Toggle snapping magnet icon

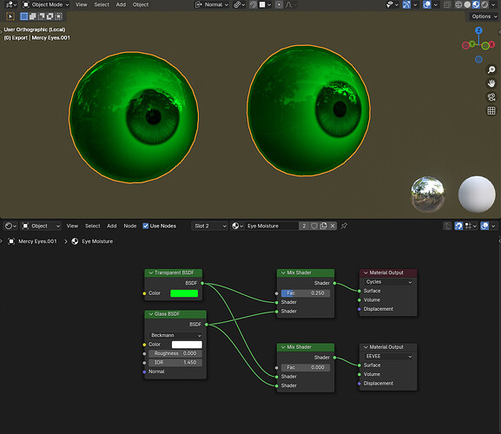(253, 4)
